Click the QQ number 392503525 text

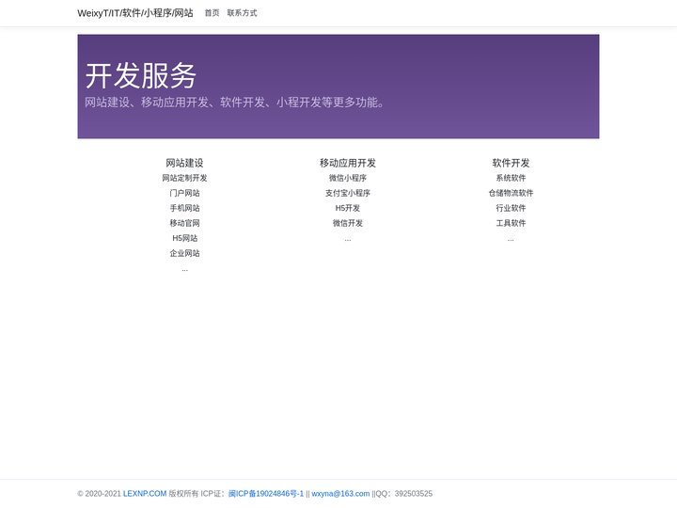click(x=413, y=494)
